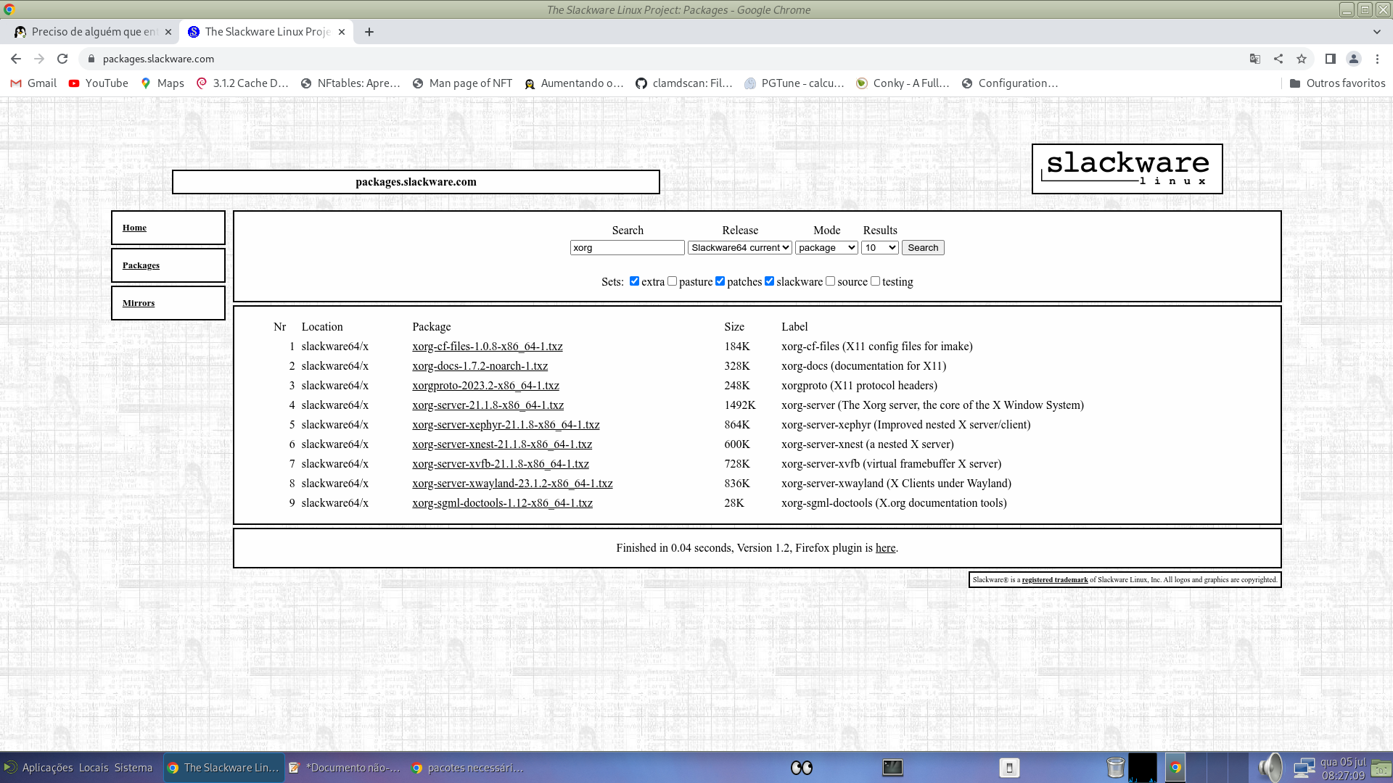Open xorg-server-xephyr-21.1.8 package link

(x=506, y=425)
